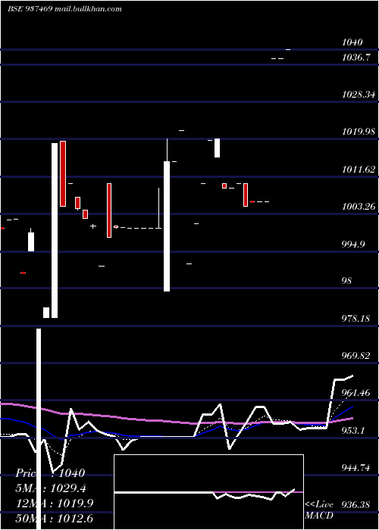Click the tallest white candlestick near chart left
The width and height of the screenshot is (379, 530).
55,230
